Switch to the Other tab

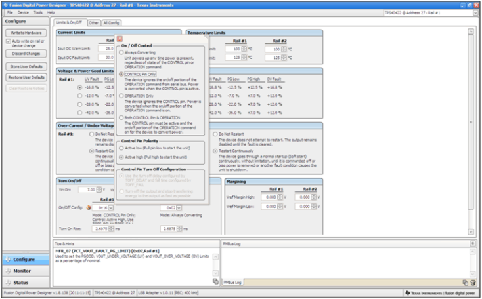94,23
